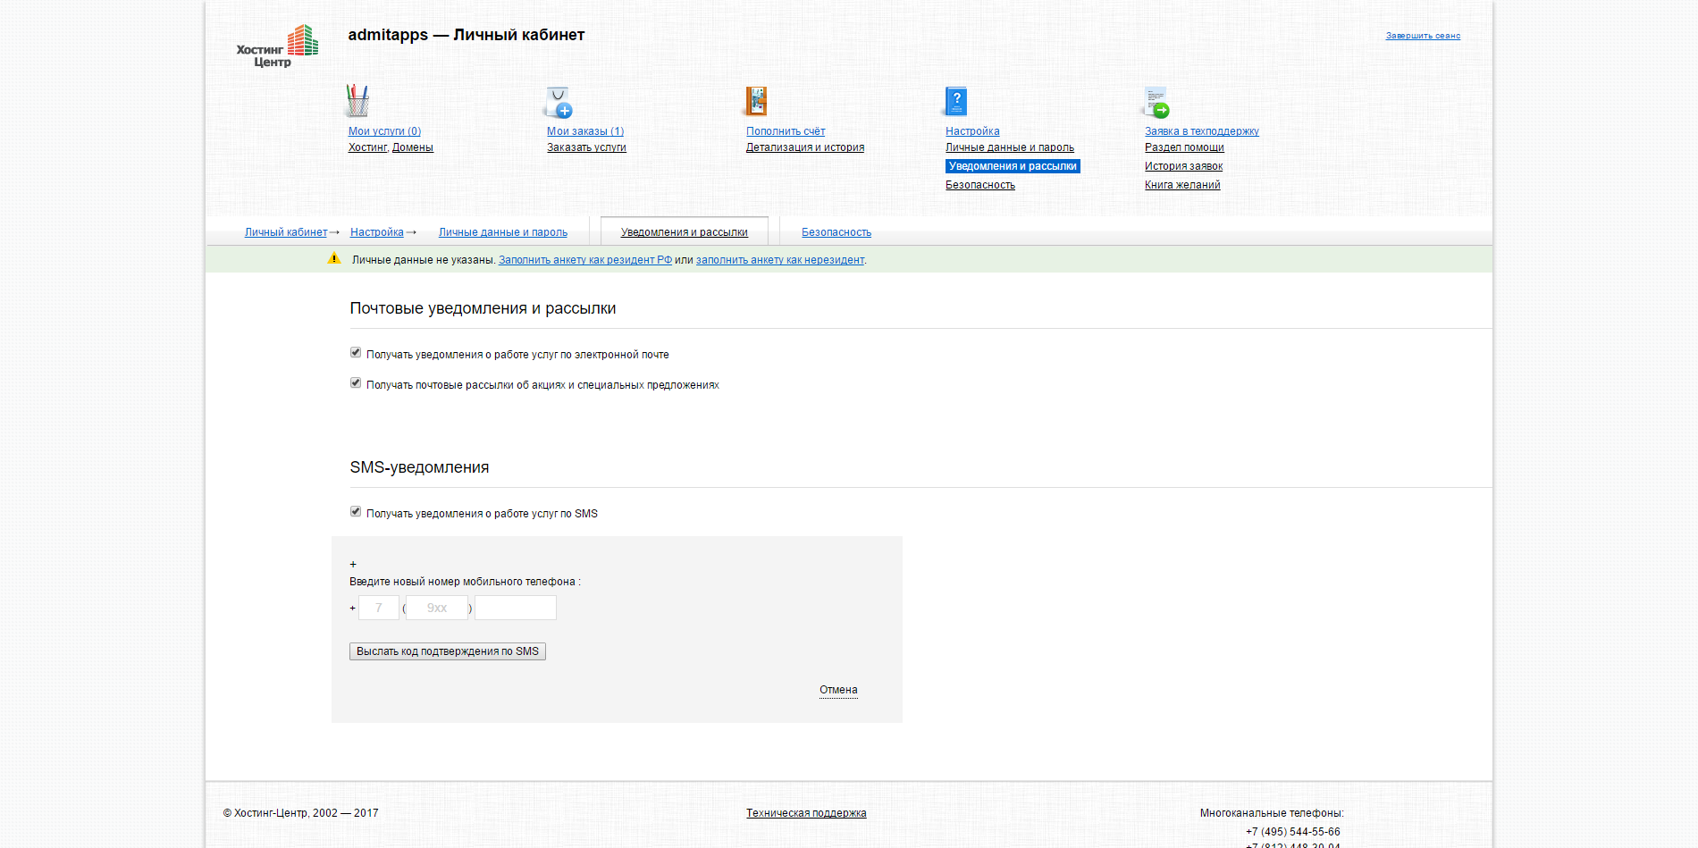The height and width of the screenshot is (848, 1698).
Task: Open Заявка в техподдержку link
Action: [1202, 131]
